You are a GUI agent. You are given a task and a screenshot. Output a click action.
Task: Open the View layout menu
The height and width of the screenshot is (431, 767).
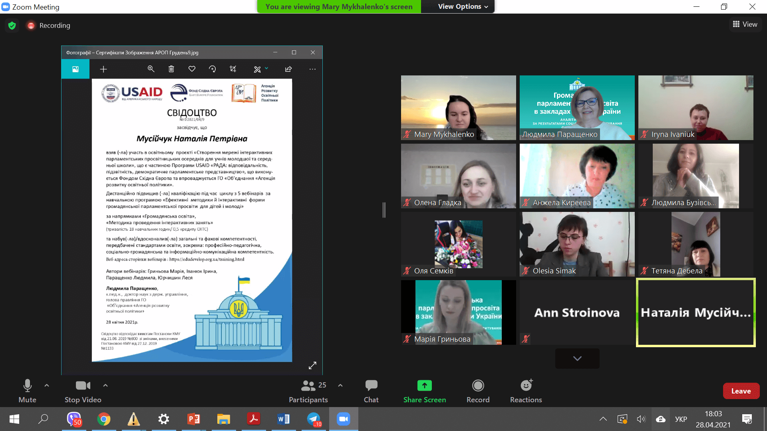745,24
